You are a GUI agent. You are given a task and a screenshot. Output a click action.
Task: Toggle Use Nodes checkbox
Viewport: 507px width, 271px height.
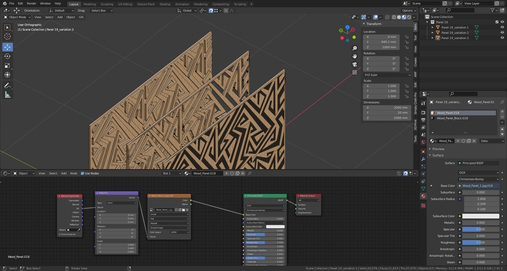click(82, 173)
